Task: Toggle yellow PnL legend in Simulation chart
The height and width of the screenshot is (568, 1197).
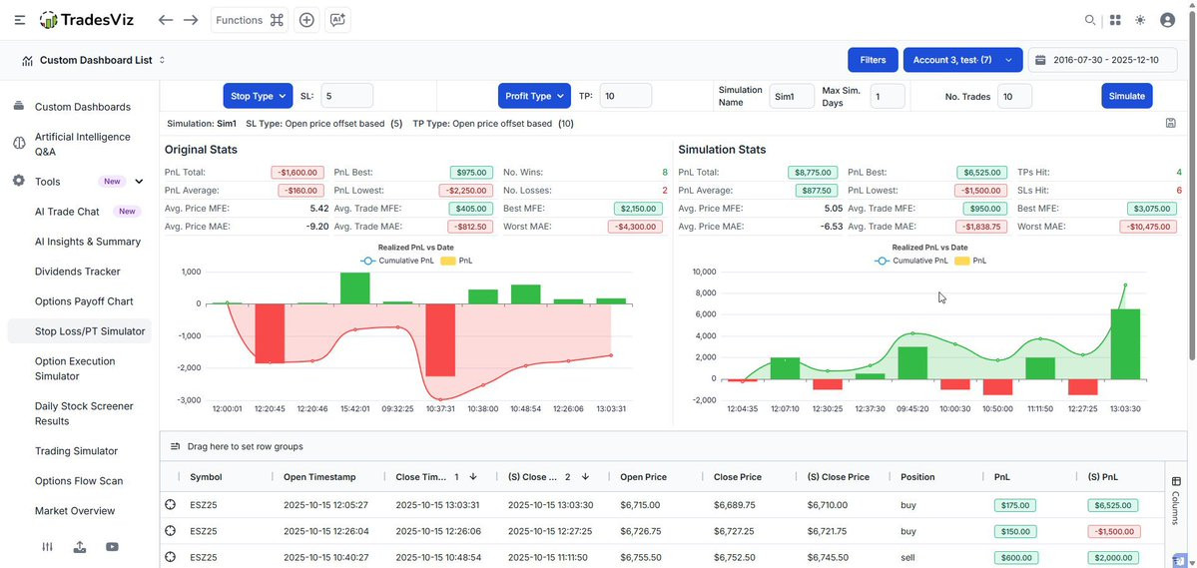Action: pos(969,261)
